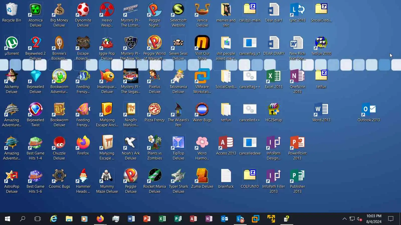This screenshot has height=225, width=401.
Task: Open the Windows Start menu
Action: tap(7, 219)
